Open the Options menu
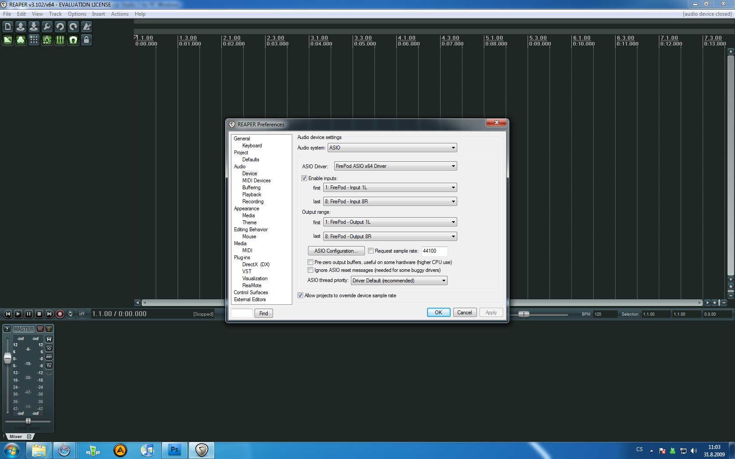735x459 pixels. point(77,14)
